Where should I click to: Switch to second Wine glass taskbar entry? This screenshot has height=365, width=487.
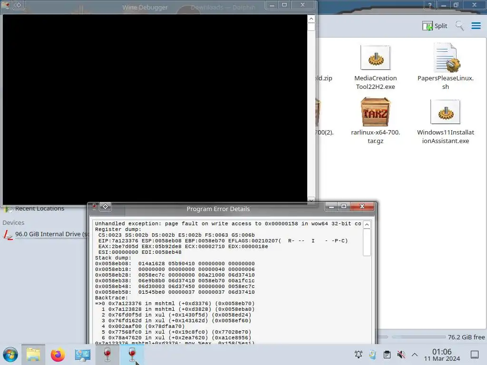click(132, 355)
